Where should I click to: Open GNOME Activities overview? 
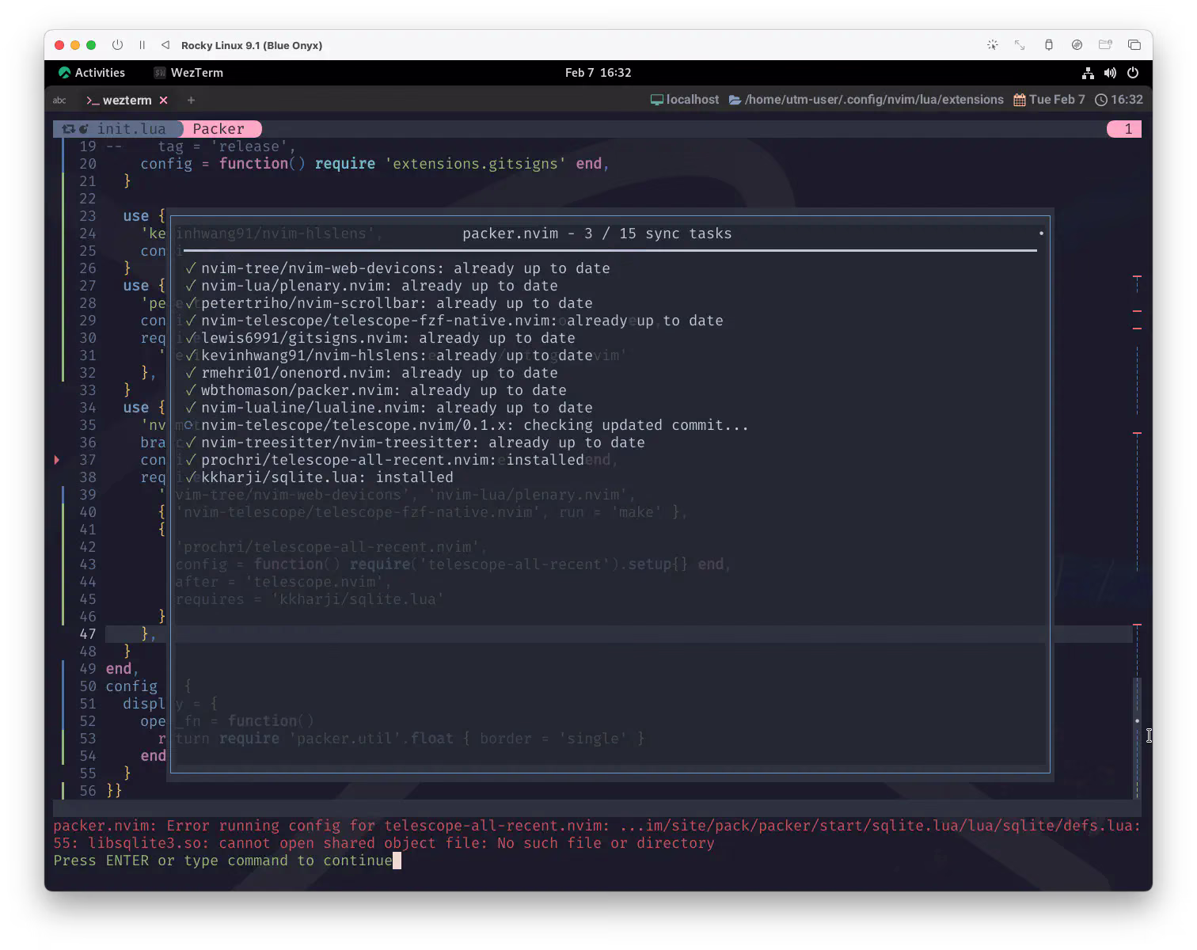(x=92, y=73)
